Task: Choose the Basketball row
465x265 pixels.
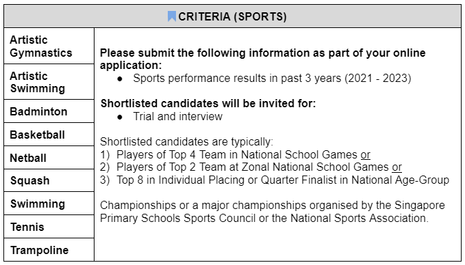Action: pyautogui.click(x=49, y=135)
